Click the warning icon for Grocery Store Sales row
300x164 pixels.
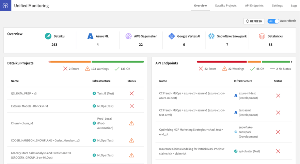click(x=132, y=155)
